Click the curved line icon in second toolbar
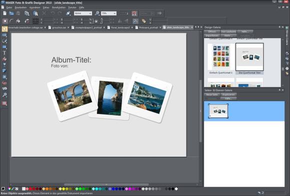This screenshot has height=196, width=290. [x=11, y=21]
